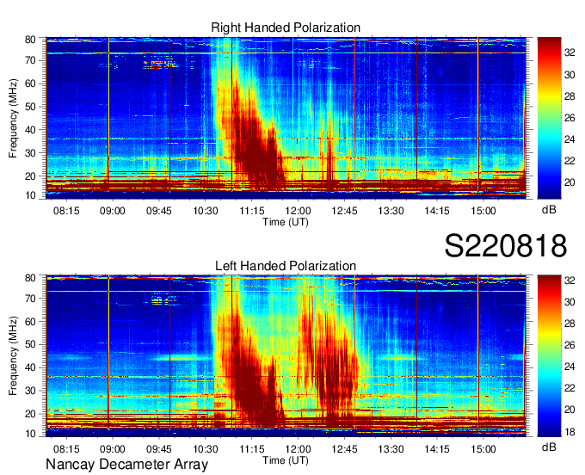This screenshot has width=585, height=475.
Task: Click 20 dB label on Right Handed colorbar
Action: tap(570, 182)
